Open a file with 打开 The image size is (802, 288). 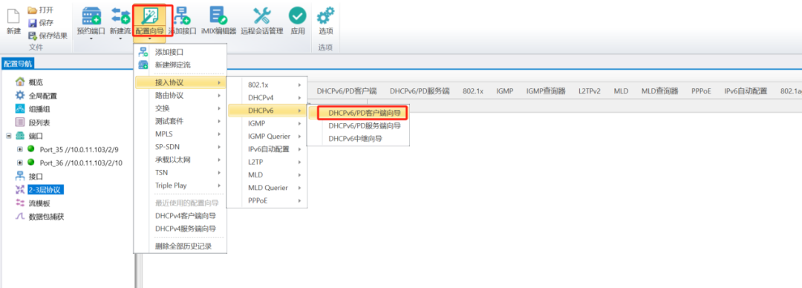pos(40,10)
